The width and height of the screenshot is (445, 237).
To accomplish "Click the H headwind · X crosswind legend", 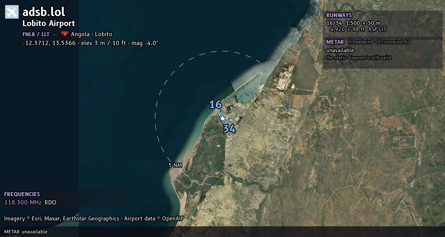I will (379, 42).
